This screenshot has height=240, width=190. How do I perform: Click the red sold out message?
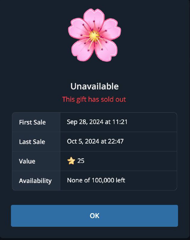pos(94,99)
